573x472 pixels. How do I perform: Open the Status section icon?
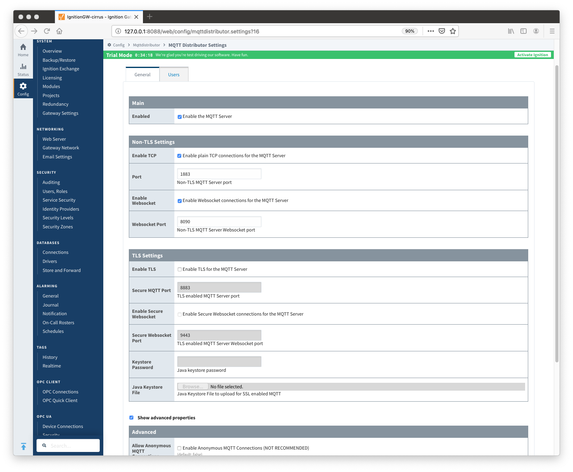point(23,66)
